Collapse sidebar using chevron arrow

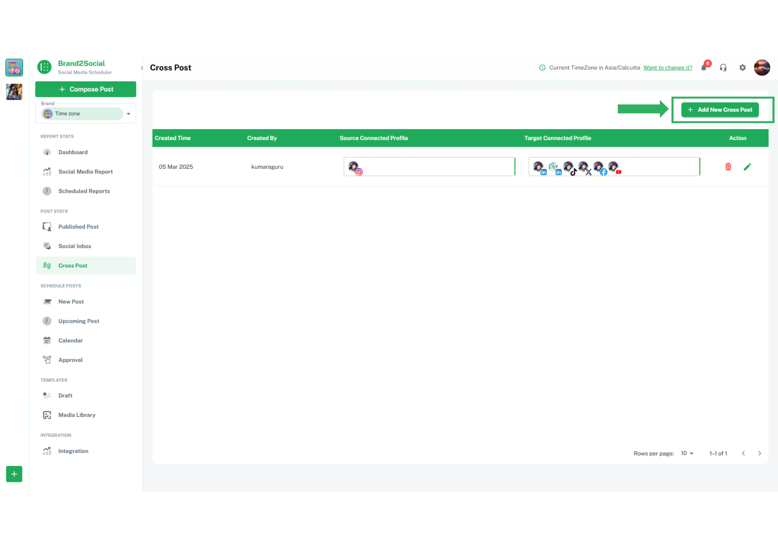click(142, 68)
